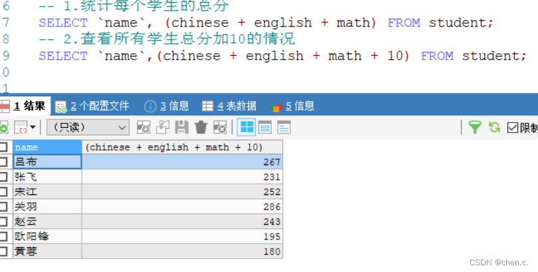Click the (chinese + english + math + 10) column header

pyautogui.click(x=182, y=147)
